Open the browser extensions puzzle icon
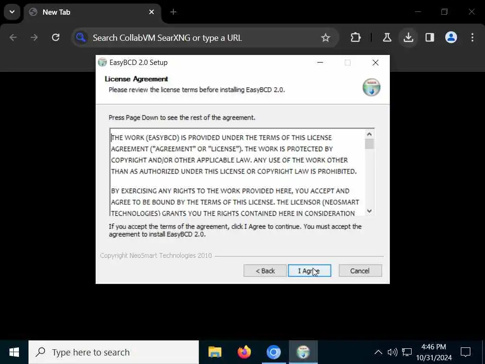The image size is (485, 364). pyautogui.click(x=356, y=38)
